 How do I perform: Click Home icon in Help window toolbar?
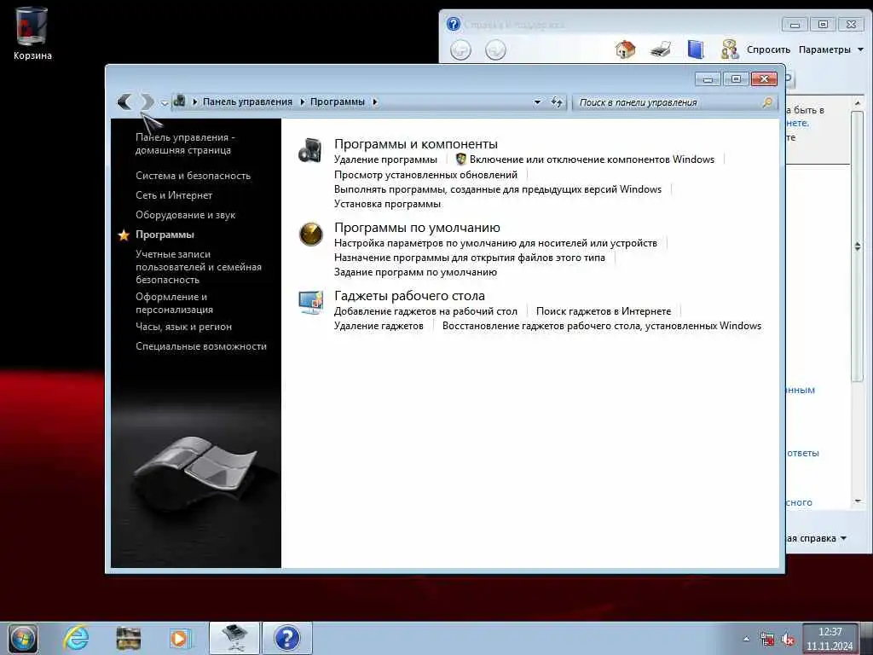[625, 49]
